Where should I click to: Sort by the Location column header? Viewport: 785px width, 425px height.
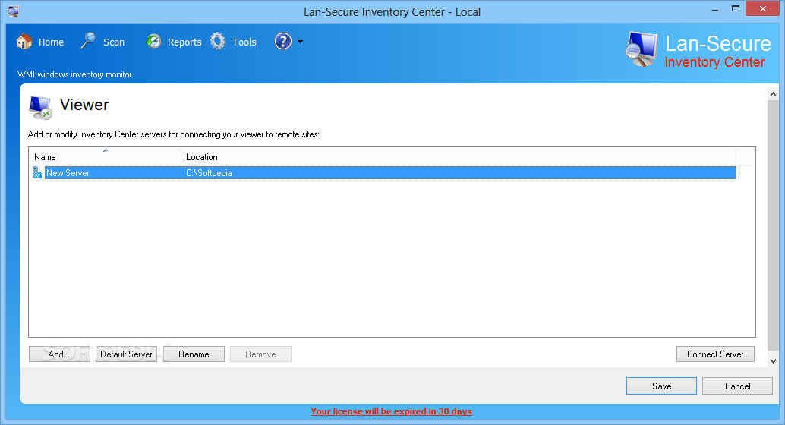(x=458, y=156)
